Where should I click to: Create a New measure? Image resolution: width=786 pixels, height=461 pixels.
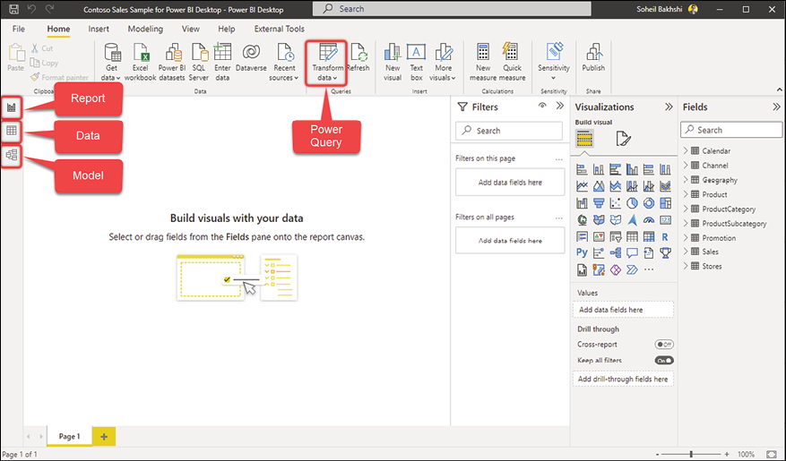[x=483, y=62]
